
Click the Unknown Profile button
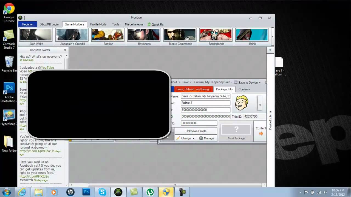[x=196, y=131]
